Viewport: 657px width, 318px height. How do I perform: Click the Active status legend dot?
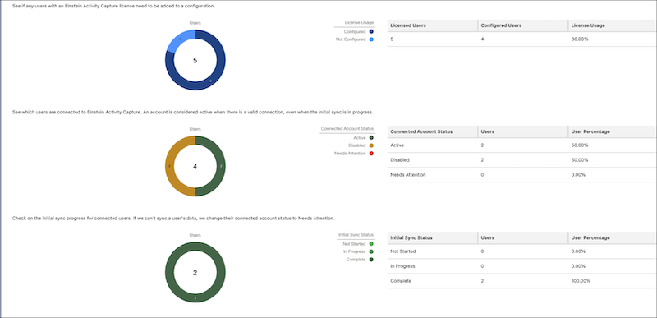click(371, 137)
